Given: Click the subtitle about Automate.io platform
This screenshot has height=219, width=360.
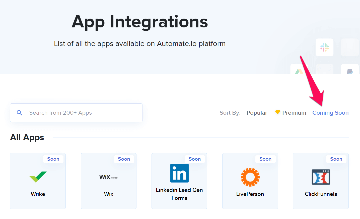Looking at the screenshot, I should pyautogui.click(x=140, y=43).
